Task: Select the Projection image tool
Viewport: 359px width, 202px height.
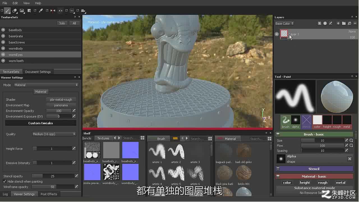Action: [x=22, y=11]
